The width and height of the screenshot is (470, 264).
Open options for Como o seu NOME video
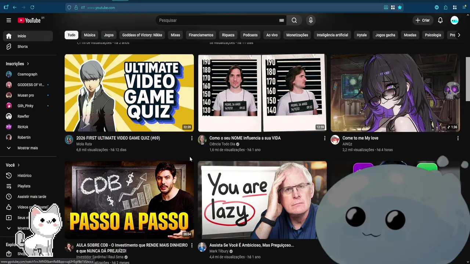pos(325,138)
